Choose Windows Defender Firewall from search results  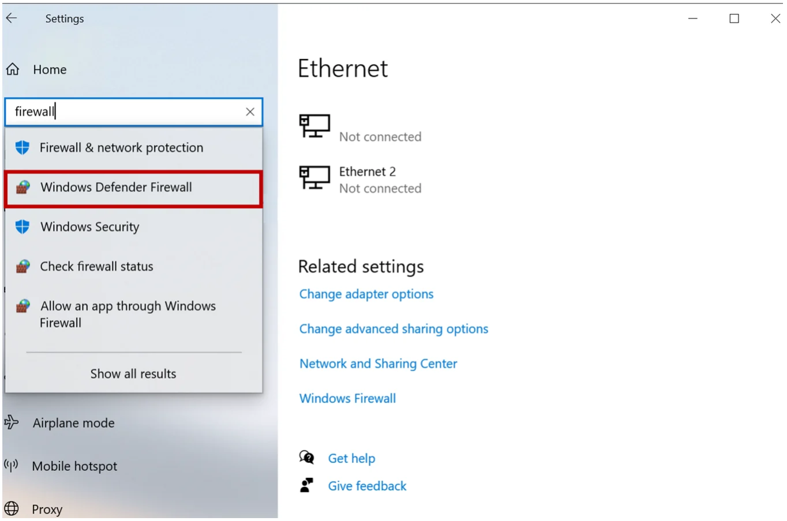pyautogui.click(x=133, y=188)
